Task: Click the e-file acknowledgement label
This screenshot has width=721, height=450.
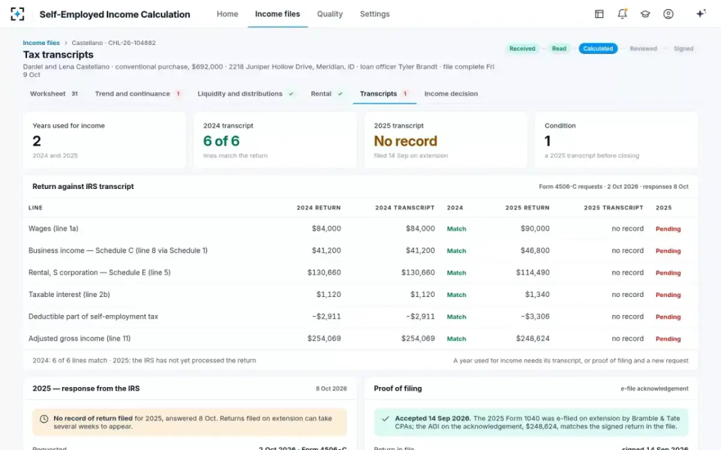Action: (654, 389)
